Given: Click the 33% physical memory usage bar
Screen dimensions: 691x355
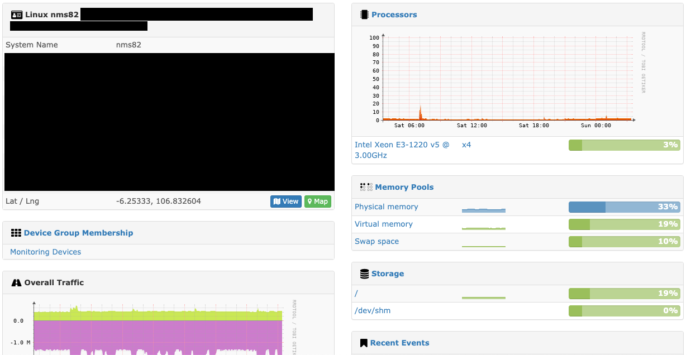Looking at the screenshot, I should (625, 207).
